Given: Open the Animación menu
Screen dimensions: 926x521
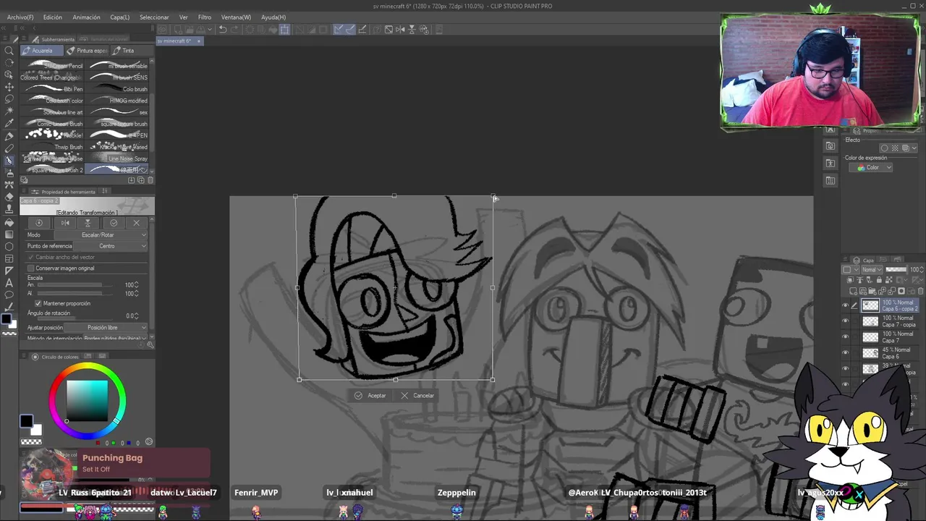Looking at the screenshot, I should click(x=86, y=17).
